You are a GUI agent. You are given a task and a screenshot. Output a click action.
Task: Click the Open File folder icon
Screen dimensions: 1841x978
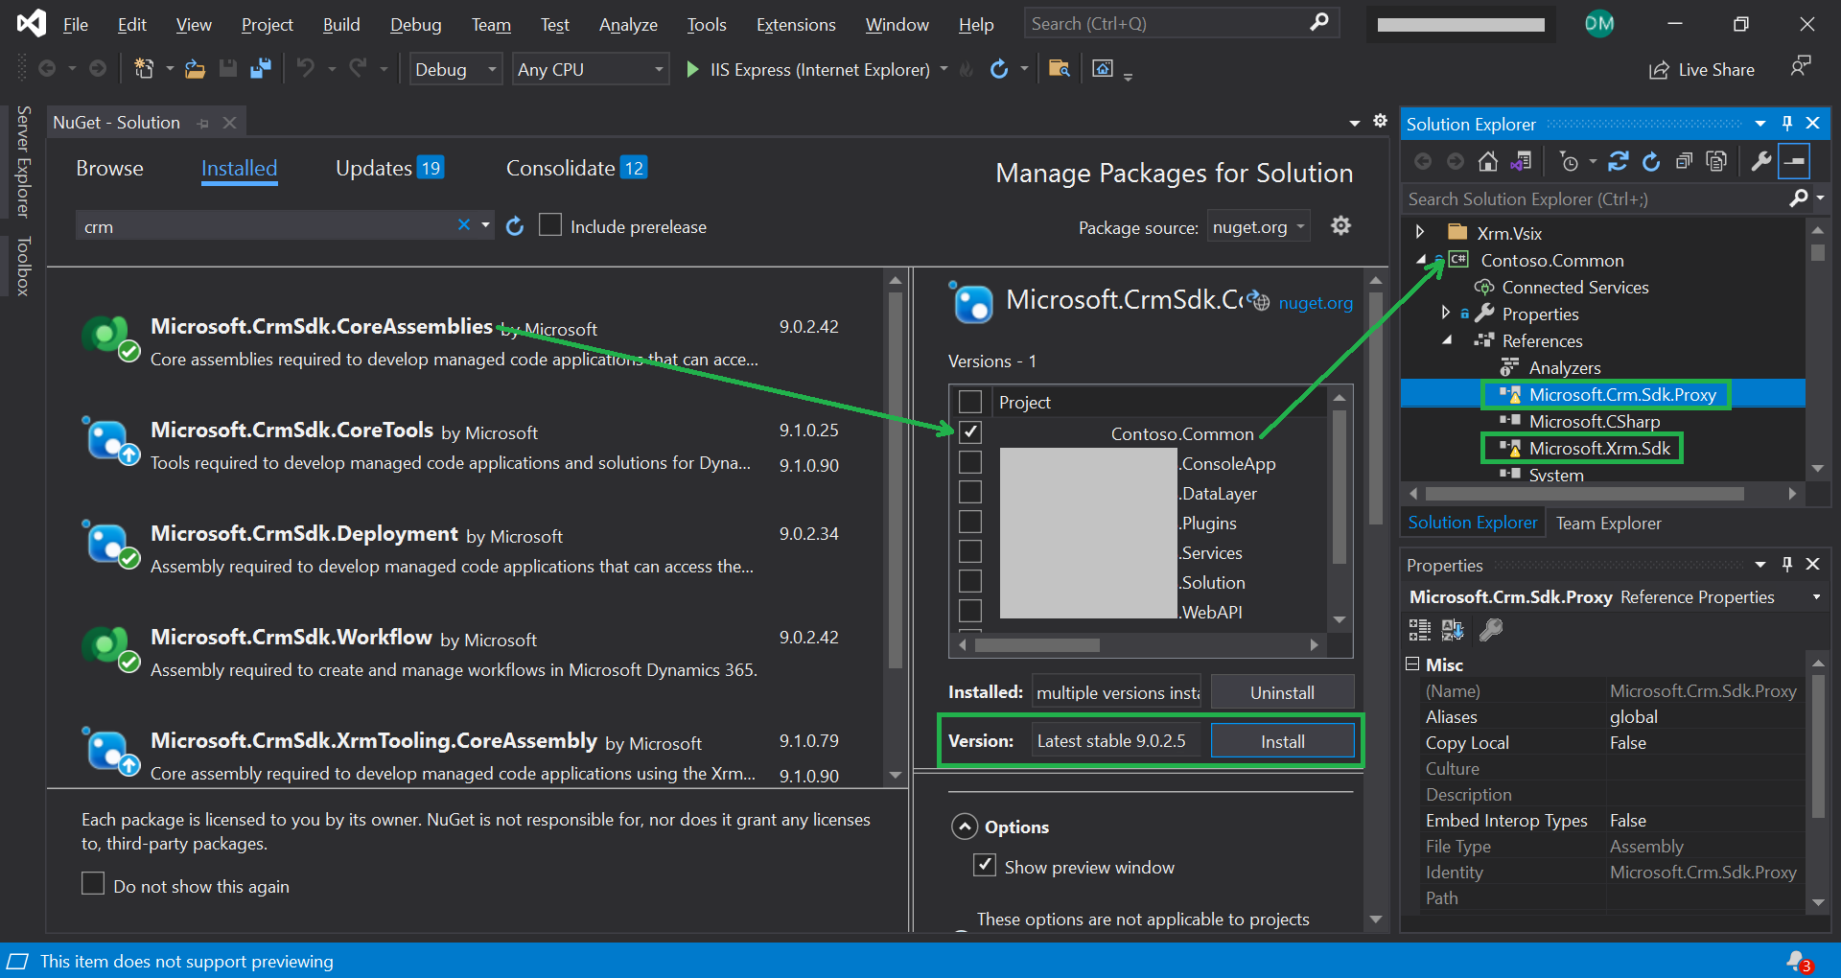click(195, 69)
